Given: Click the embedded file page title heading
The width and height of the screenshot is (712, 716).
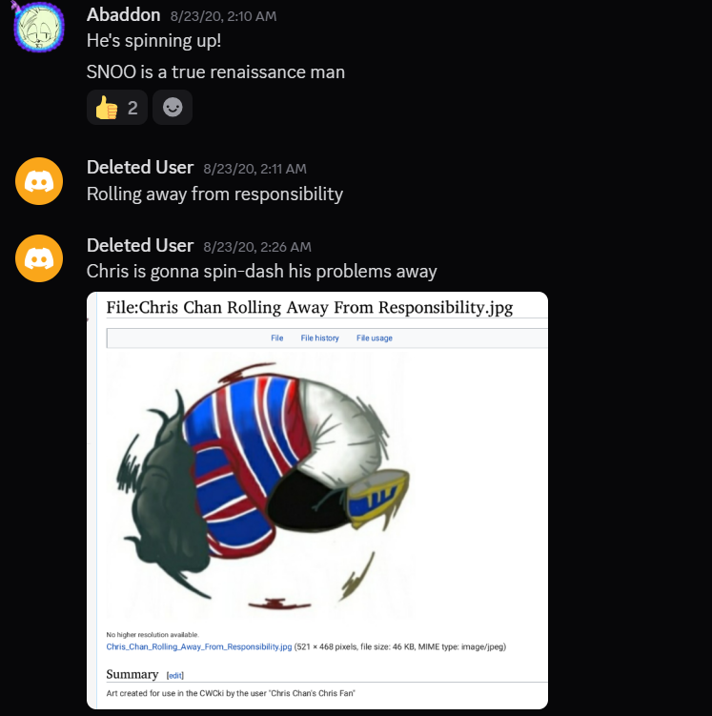Looking at the screenshot, I should click(310, 307).
